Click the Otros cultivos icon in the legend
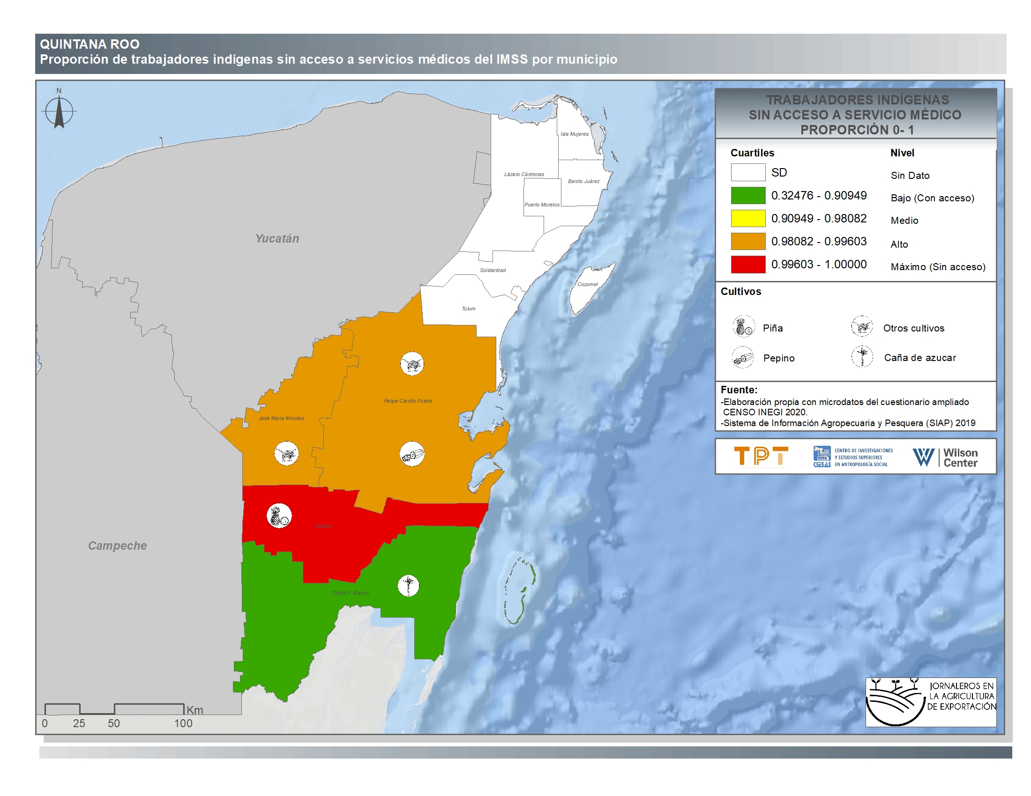The image size is (1031, 796). (862, 326)
